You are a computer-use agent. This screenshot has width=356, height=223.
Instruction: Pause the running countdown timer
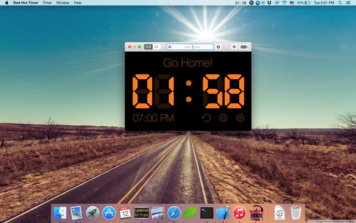point(224,118)
